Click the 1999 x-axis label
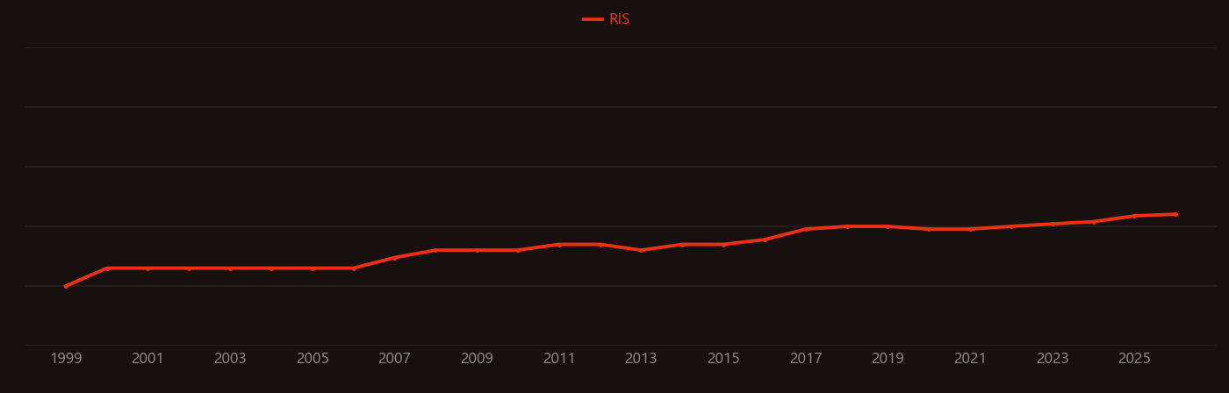The image size is (1229, 393). pyautogui.click(x=66, y=359)
